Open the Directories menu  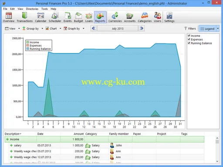[32, 9]
